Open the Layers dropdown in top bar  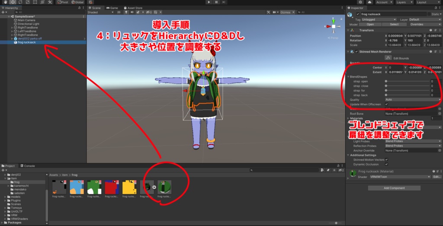[x=404, y=2]
